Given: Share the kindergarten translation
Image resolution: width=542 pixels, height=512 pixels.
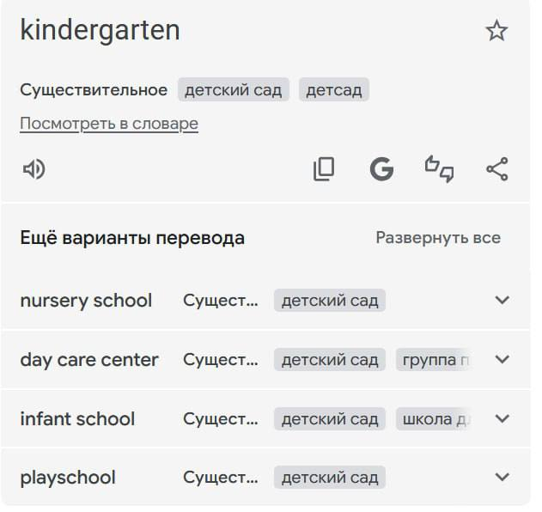Looking at the screenshot, I should point(497,169).
